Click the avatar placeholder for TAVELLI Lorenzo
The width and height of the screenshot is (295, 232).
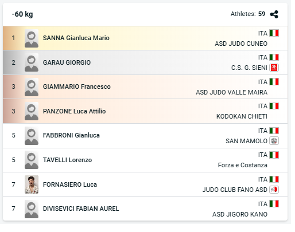(x=32, y=160)
